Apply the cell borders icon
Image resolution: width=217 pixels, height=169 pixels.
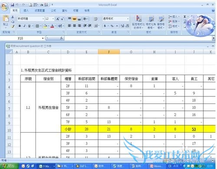tap(37, 26)
